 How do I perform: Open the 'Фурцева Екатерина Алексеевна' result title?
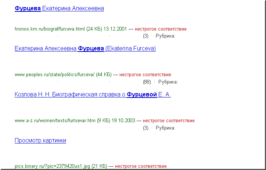point(59,8)
